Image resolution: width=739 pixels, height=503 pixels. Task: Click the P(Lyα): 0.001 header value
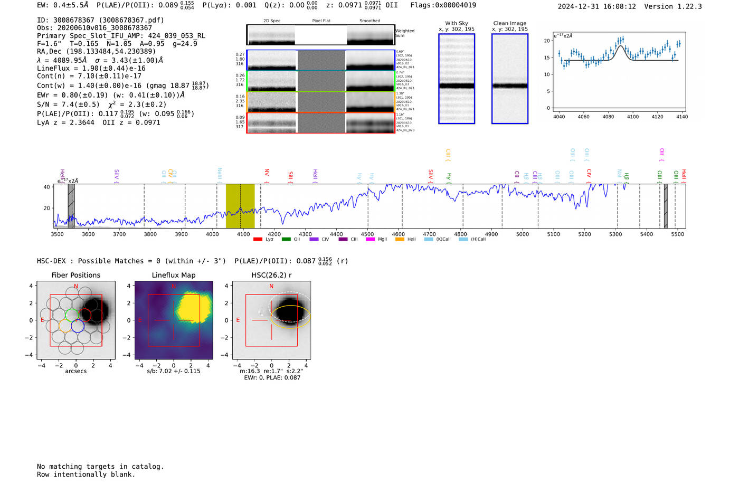[230, 5]
